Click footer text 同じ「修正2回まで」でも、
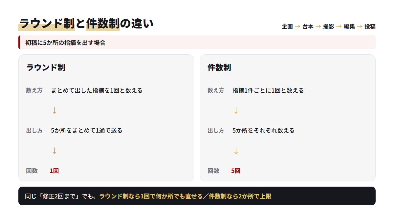 coord(61,196)
